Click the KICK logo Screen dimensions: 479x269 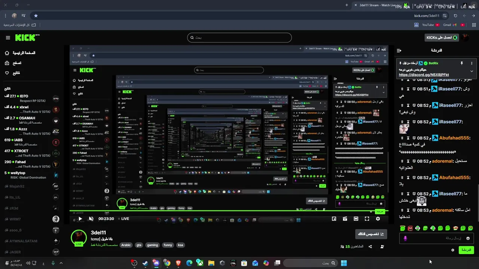tap(27, 37)
